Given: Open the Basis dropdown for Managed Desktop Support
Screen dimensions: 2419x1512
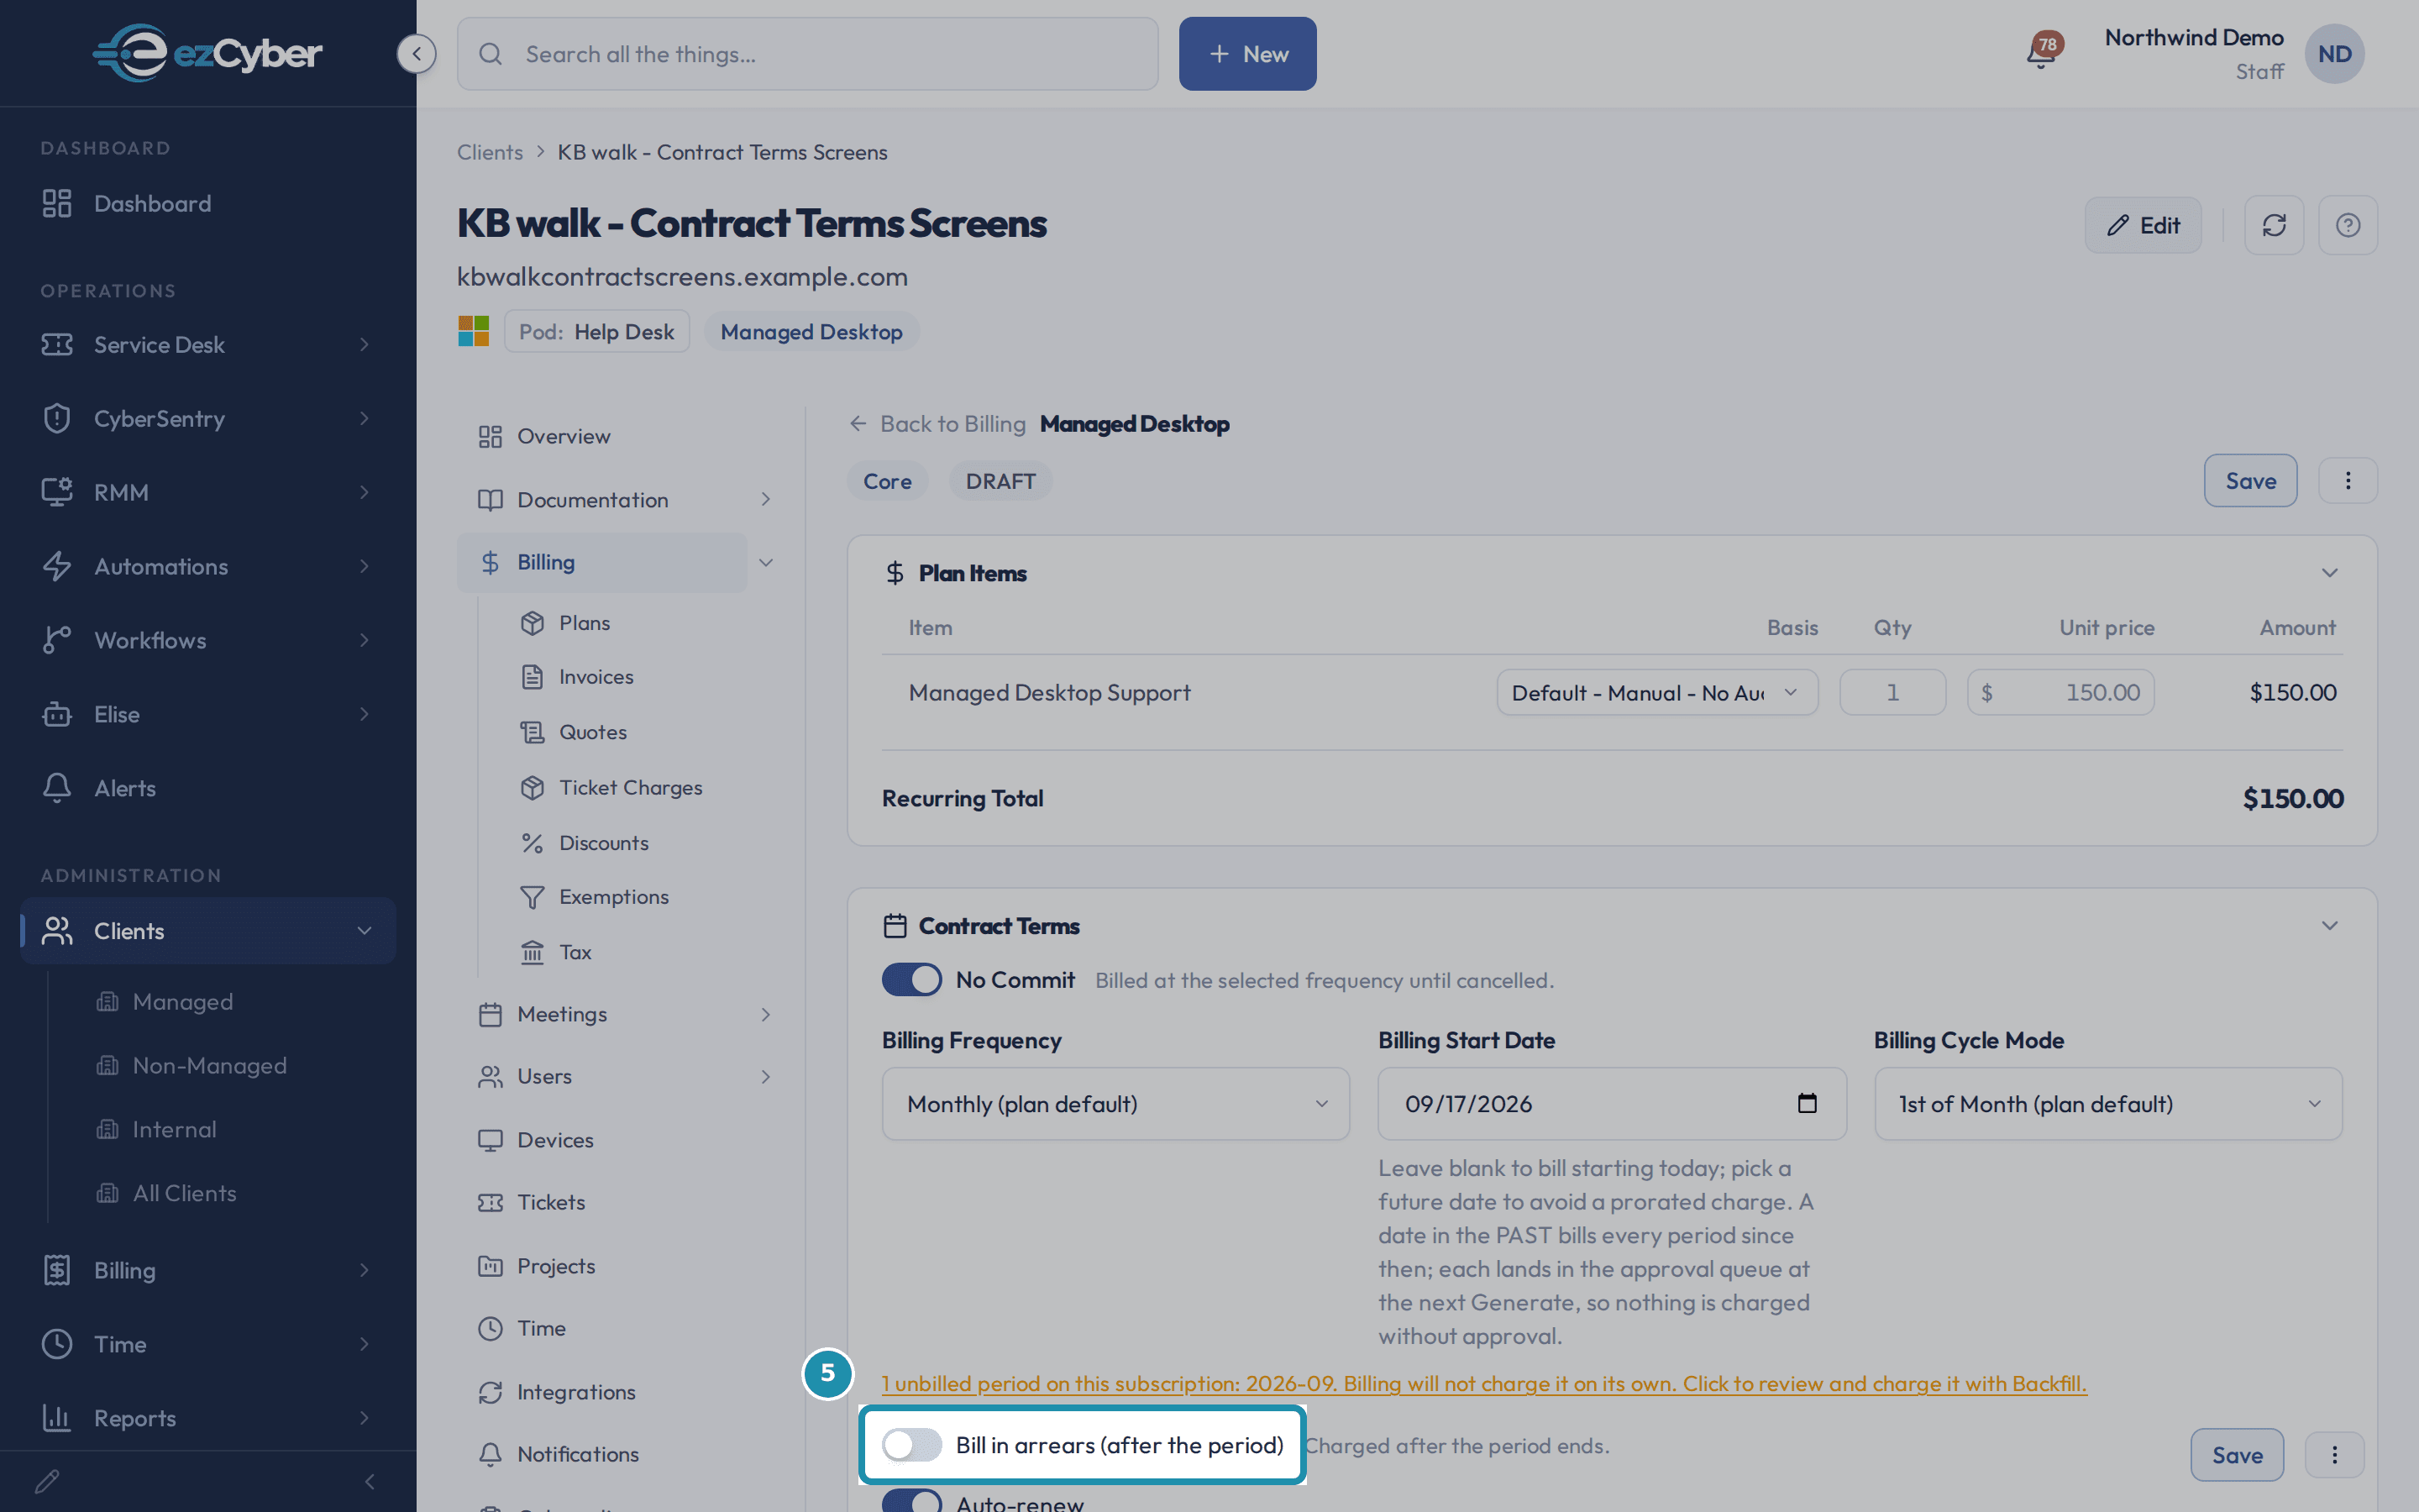Looking at the screenshot, I should coord(1656,692).
